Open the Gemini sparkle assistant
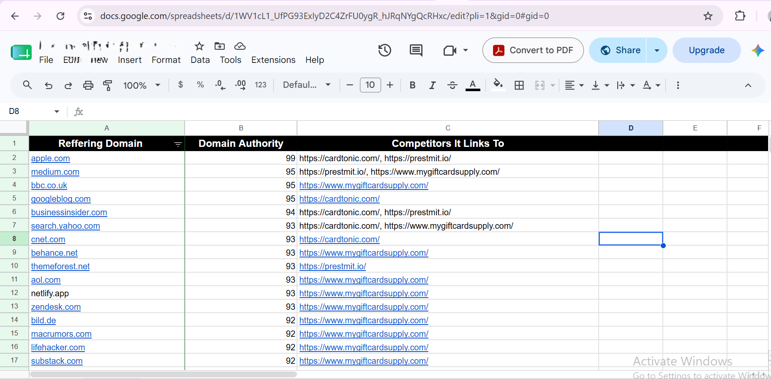 [x=758, y=51]
